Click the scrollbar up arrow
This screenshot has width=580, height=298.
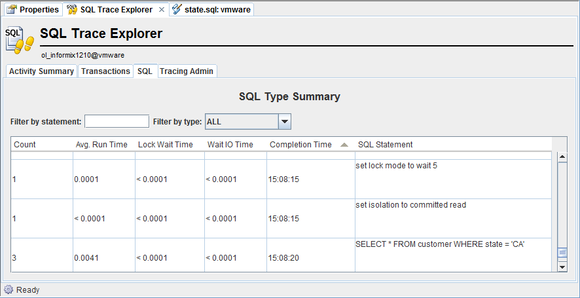(562, 157)
